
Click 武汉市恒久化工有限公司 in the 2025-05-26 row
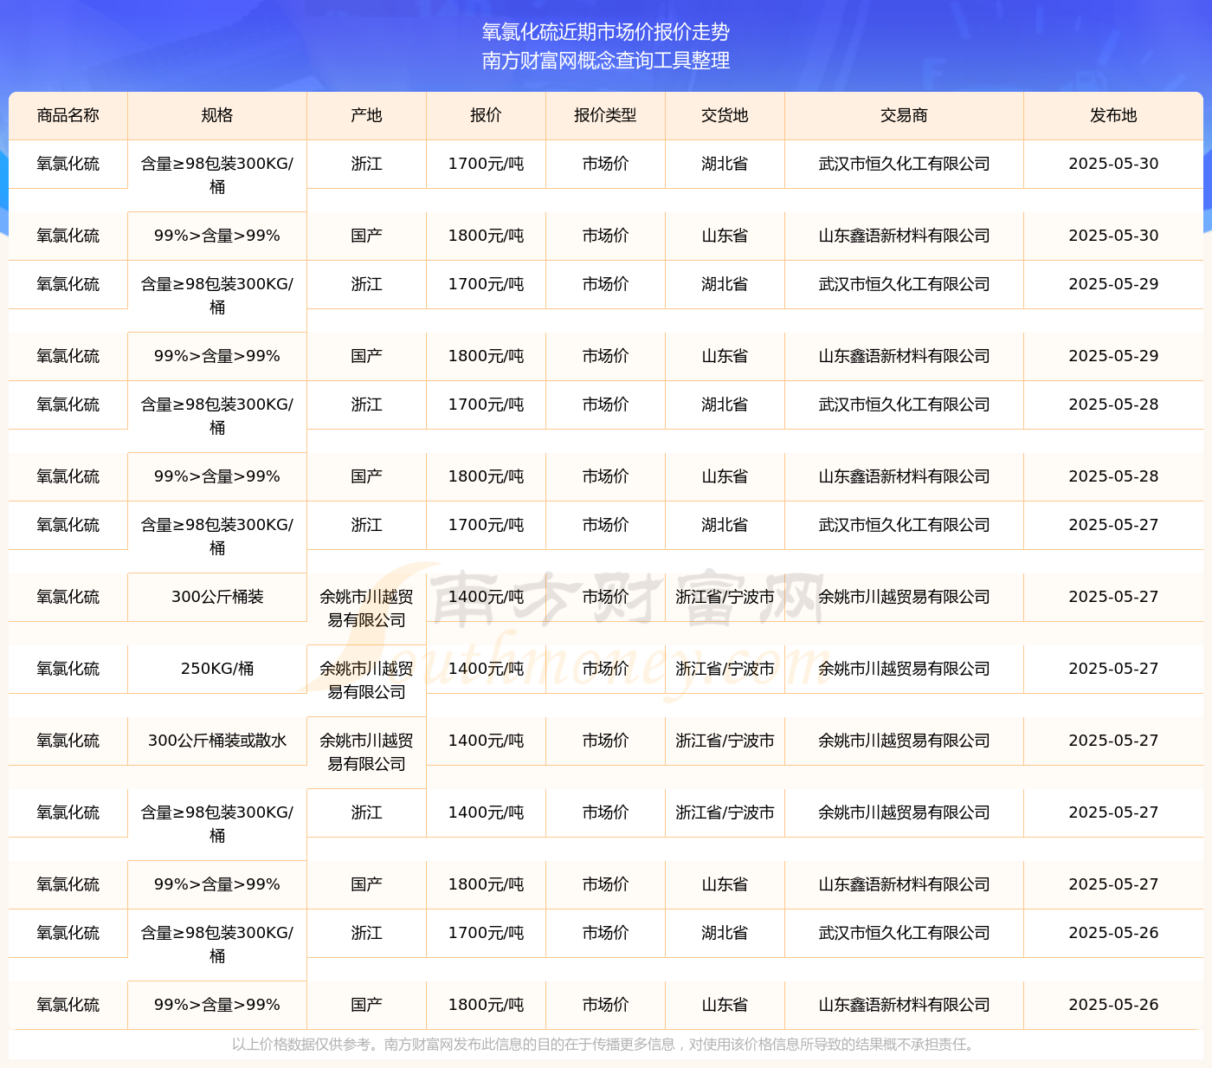click(x=905, y=933)
